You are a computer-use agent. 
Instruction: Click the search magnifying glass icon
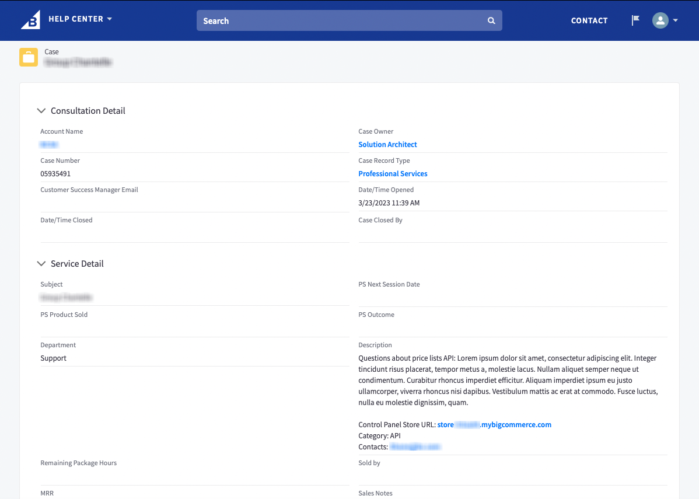pyautogui.click(x=491, y=20)
